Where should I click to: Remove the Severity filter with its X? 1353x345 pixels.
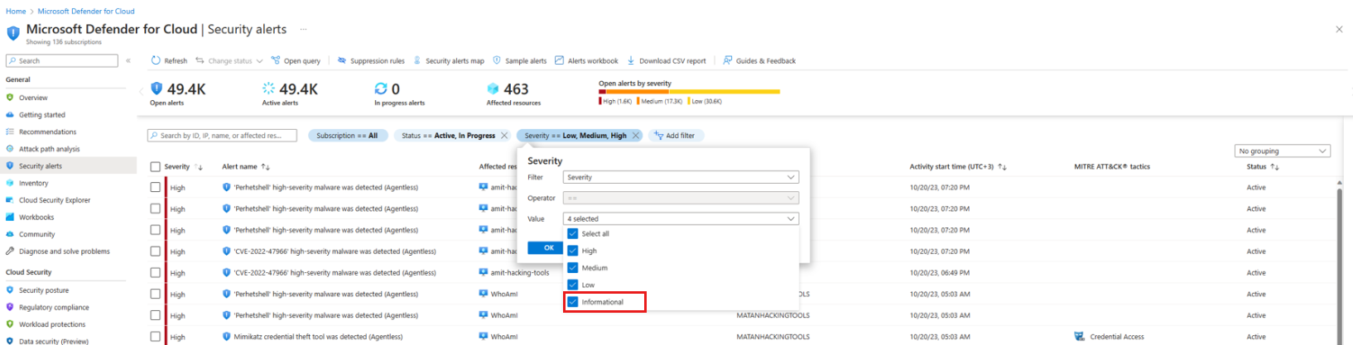(x=636, y=136)
